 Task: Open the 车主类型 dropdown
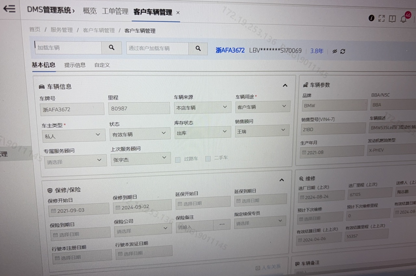point(74,136)
